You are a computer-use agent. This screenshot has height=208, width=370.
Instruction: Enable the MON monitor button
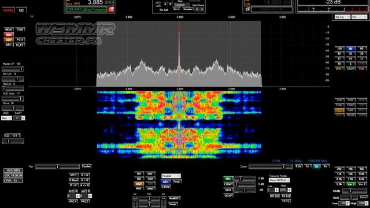9,29
